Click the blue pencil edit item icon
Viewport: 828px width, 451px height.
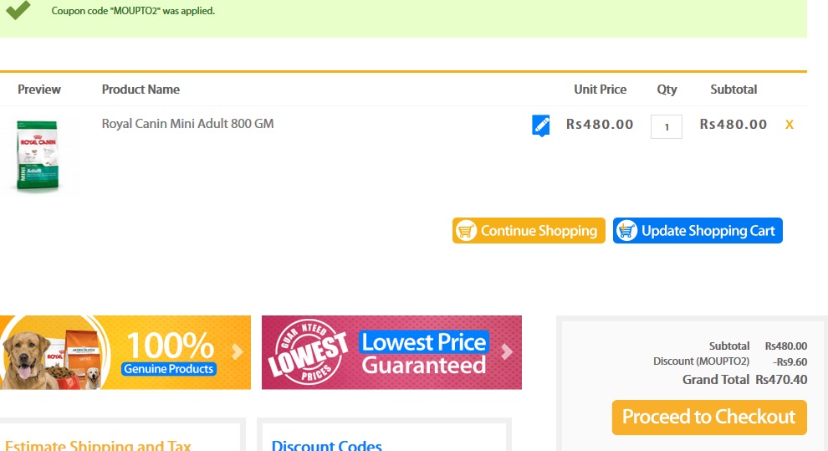point(541,126)
